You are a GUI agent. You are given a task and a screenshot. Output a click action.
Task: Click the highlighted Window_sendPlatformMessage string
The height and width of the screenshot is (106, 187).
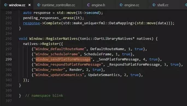tap(63, 59)
